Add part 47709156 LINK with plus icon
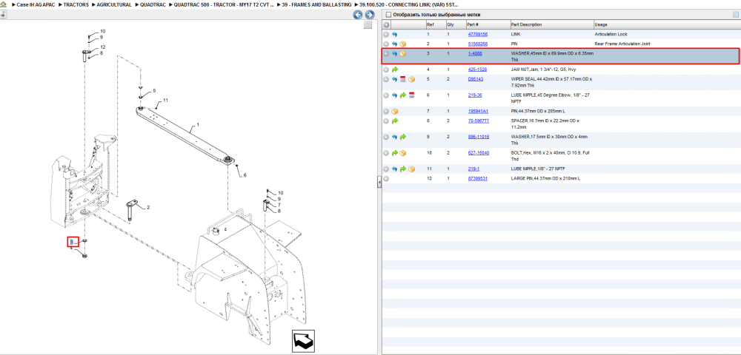The height and width of the screenshot is (355, 741). pyautogui.click(x=386, y=35)
